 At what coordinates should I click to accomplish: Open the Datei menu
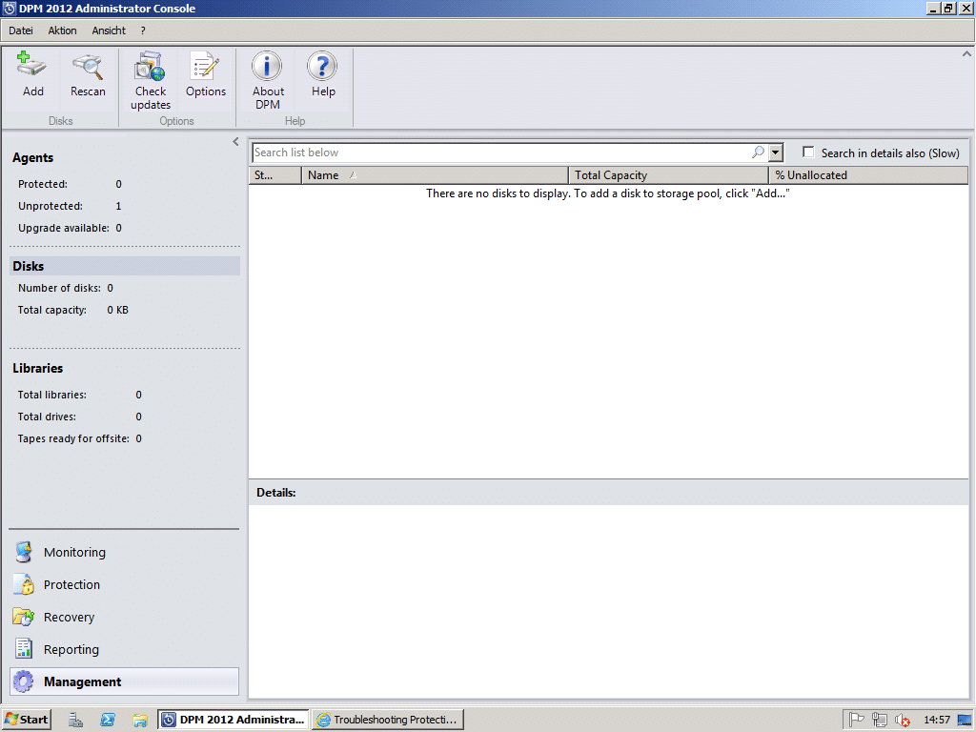click(x=21, y=30)
